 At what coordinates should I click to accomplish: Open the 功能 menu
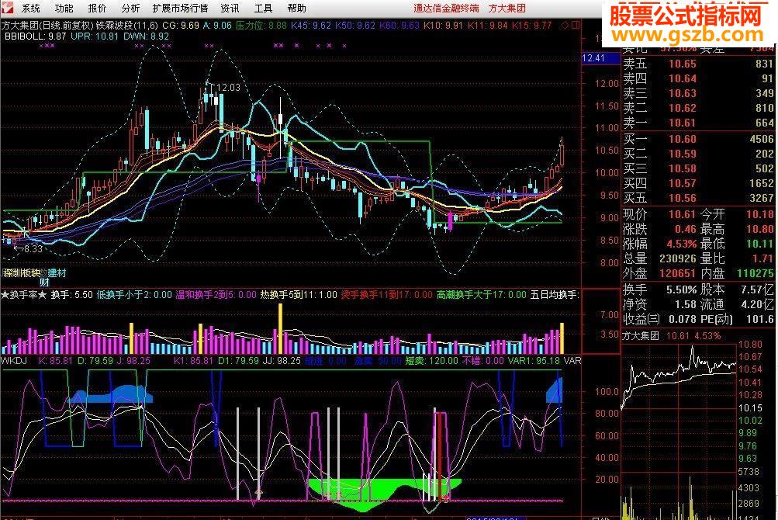[x=64, y=8]
